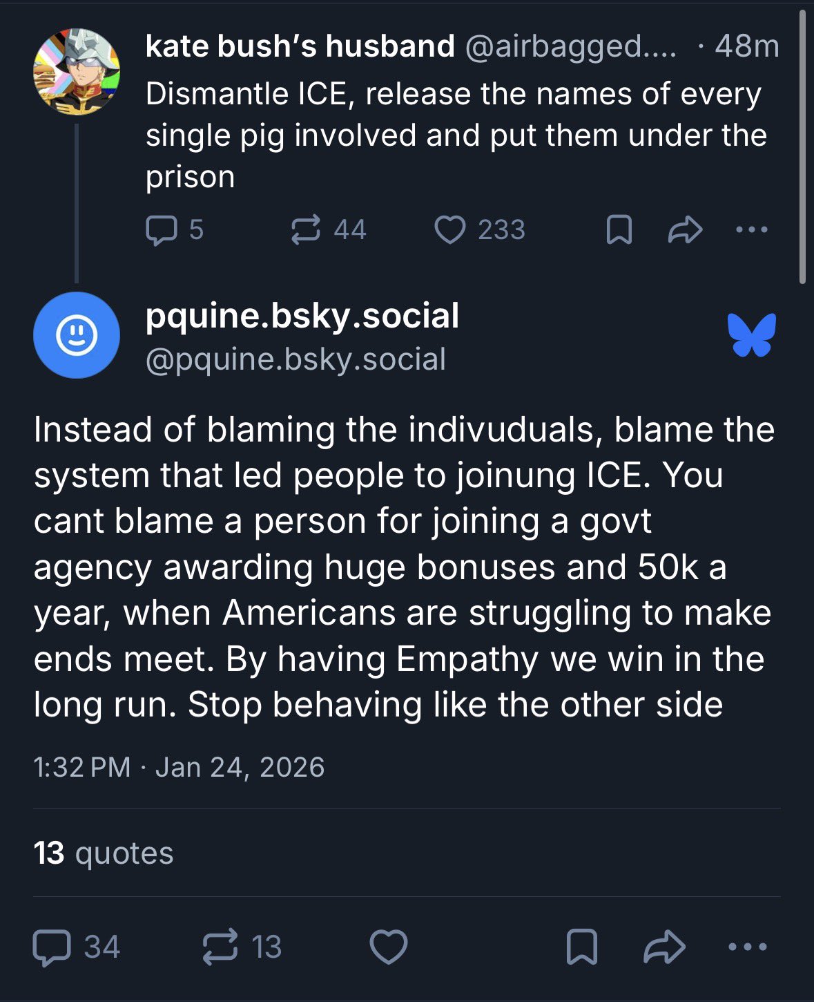This screenshot has width=814, height=1002.
Task: Share pquine's post with arrow icon
Action: coord(663,947)
